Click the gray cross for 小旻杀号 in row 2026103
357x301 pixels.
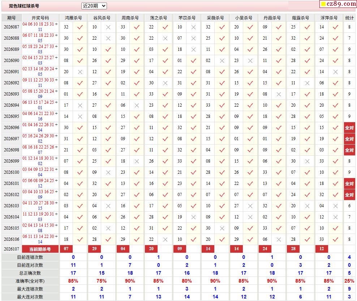coord(250,206)
